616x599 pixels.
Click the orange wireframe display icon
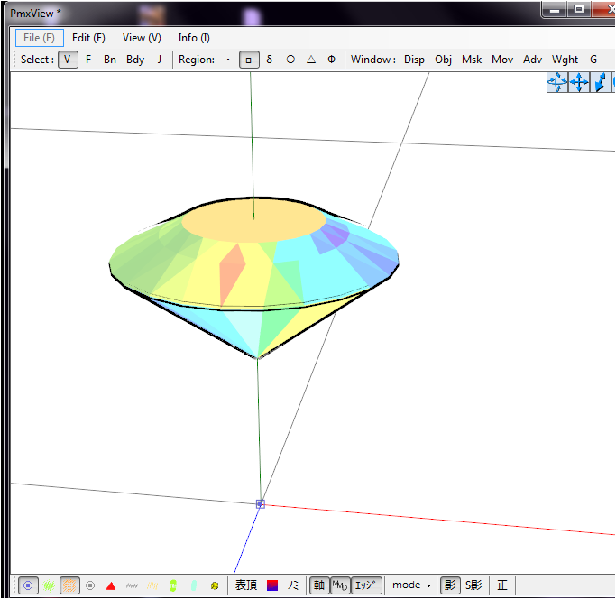tap(69, 585)
